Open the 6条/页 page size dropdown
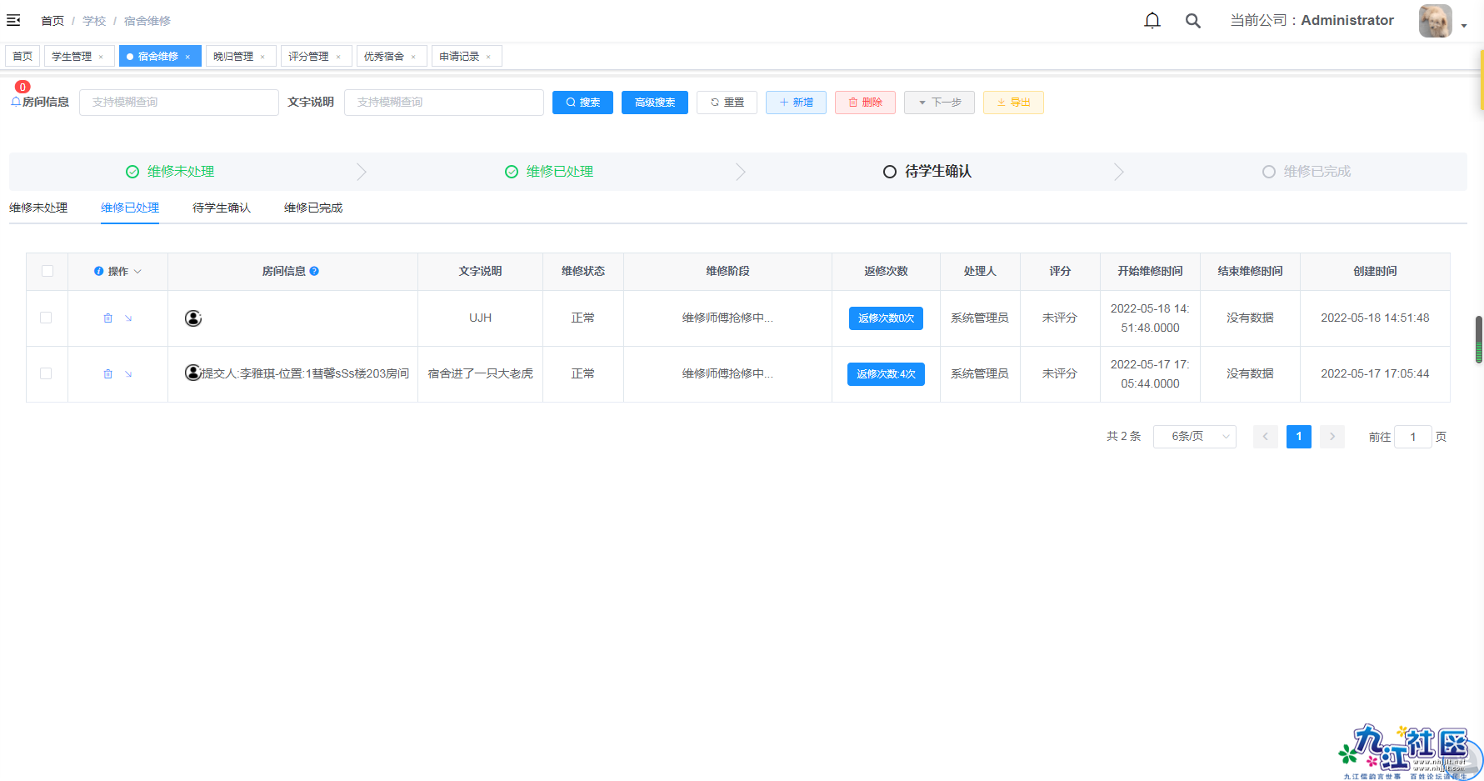The image size is (1484, 781). (x=1194, y=436)
